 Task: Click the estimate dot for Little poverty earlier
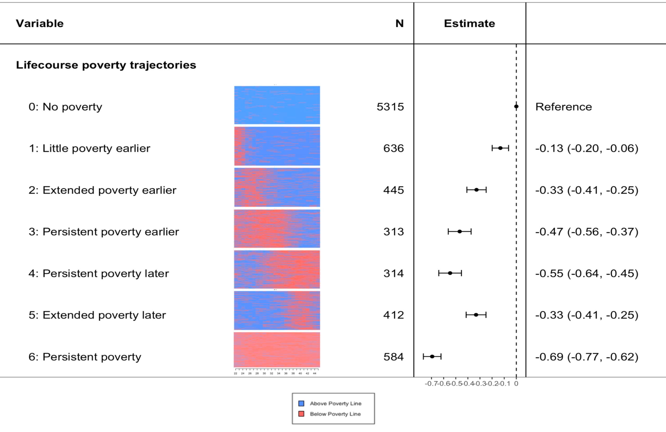click(x=500, y=148)
